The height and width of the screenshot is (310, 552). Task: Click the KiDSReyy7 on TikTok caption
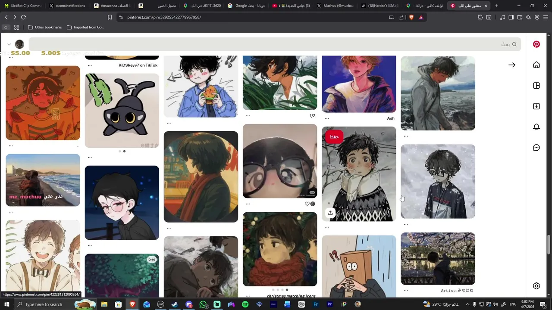(x=138, y=65)
